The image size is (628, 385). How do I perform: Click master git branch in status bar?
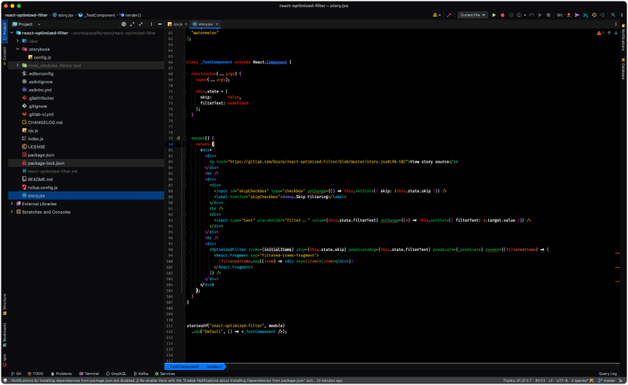[x=607, y=381]
